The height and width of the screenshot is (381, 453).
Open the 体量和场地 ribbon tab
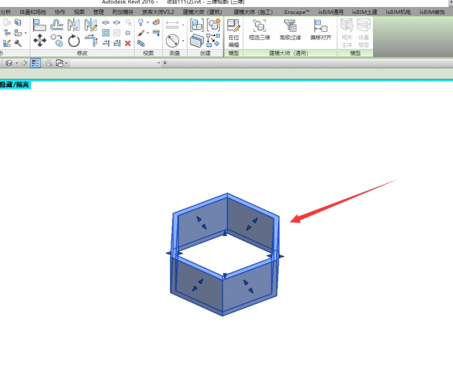point(32,12)
